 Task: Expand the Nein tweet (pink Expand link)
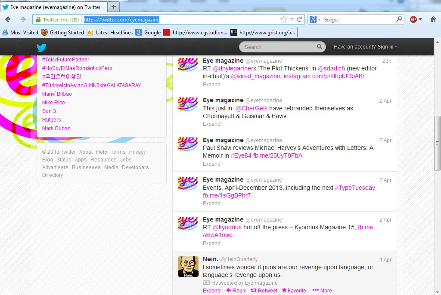(211, 291)
